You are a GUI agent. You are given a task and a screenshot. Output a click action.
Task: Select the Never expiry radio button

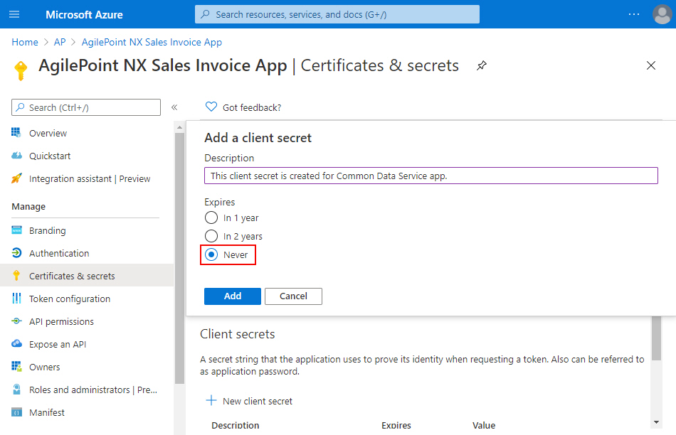211,254
